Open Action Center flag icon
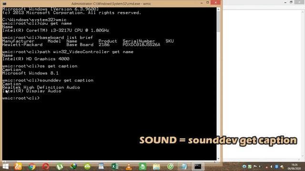This screenshot has height=171, width=305. coord(255,167)
